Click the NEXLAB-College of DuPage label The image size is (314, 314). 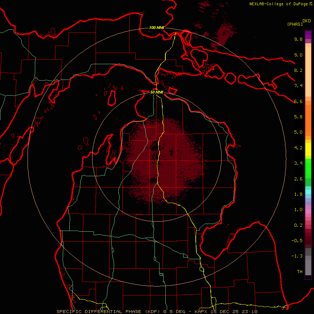(279, 4)
